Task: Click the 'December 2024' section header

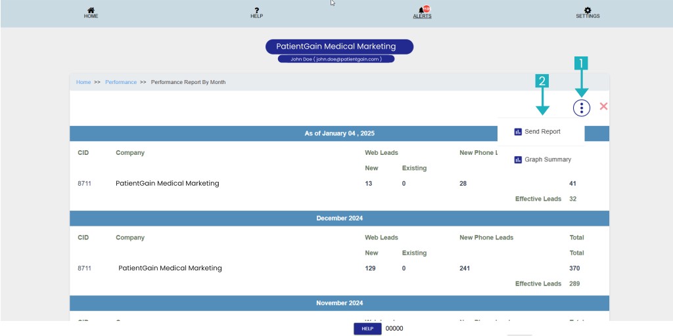Action: 339,218
